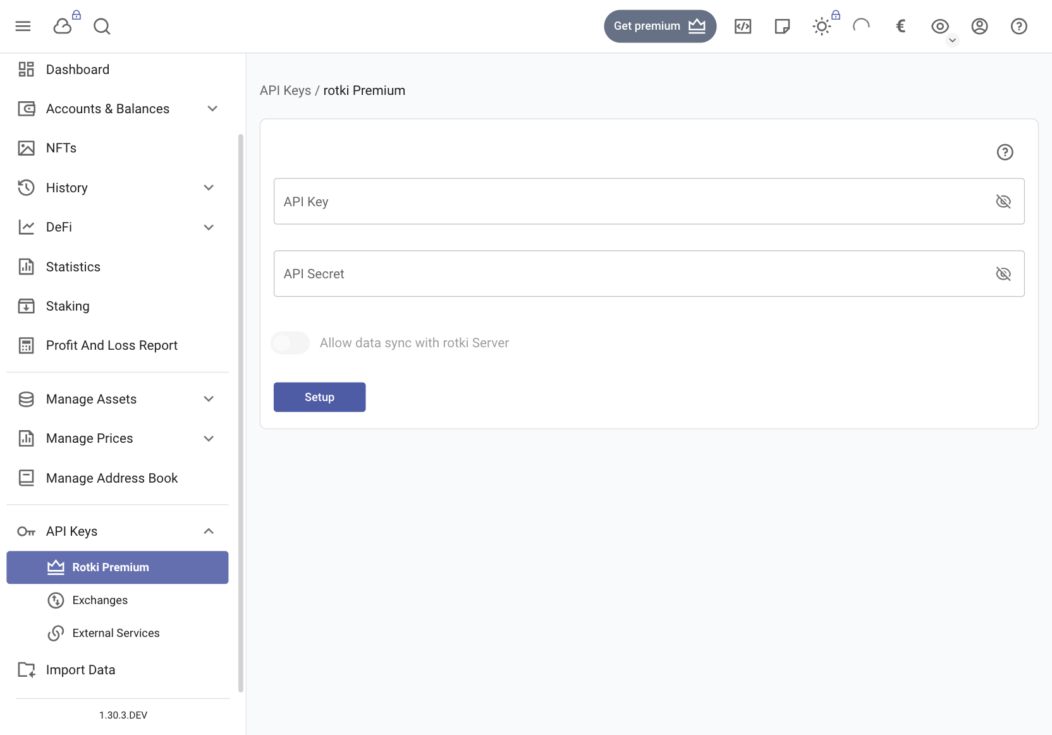
Task: Click the NFTs image icon
Action: 26,148
